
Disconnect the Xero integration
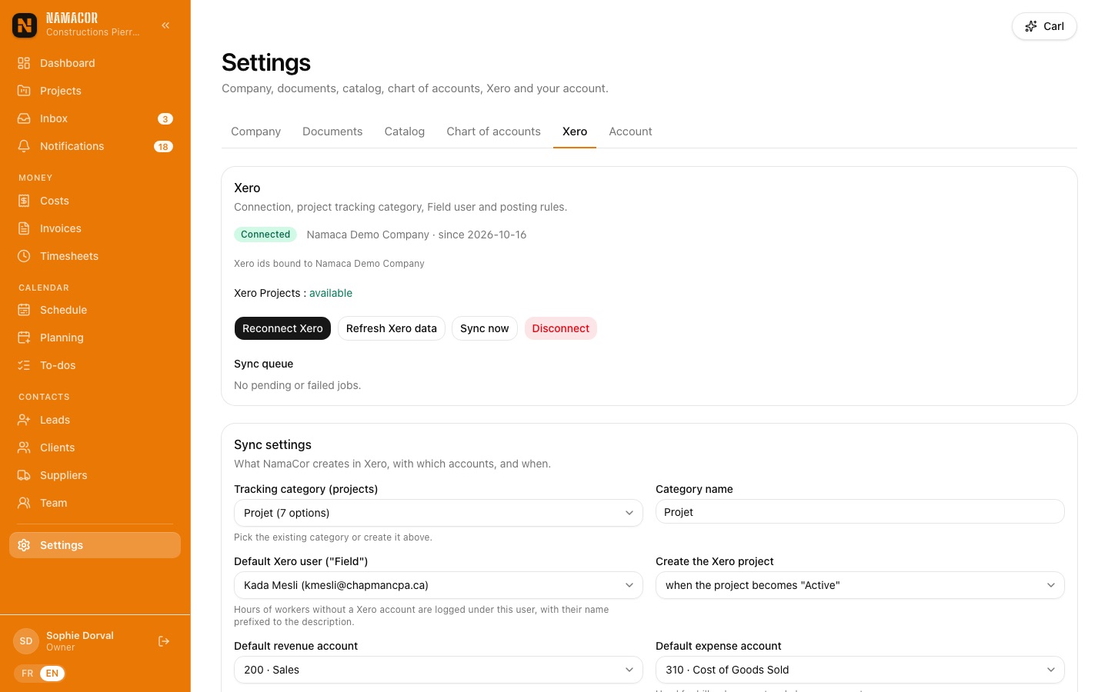coord(561,328)
